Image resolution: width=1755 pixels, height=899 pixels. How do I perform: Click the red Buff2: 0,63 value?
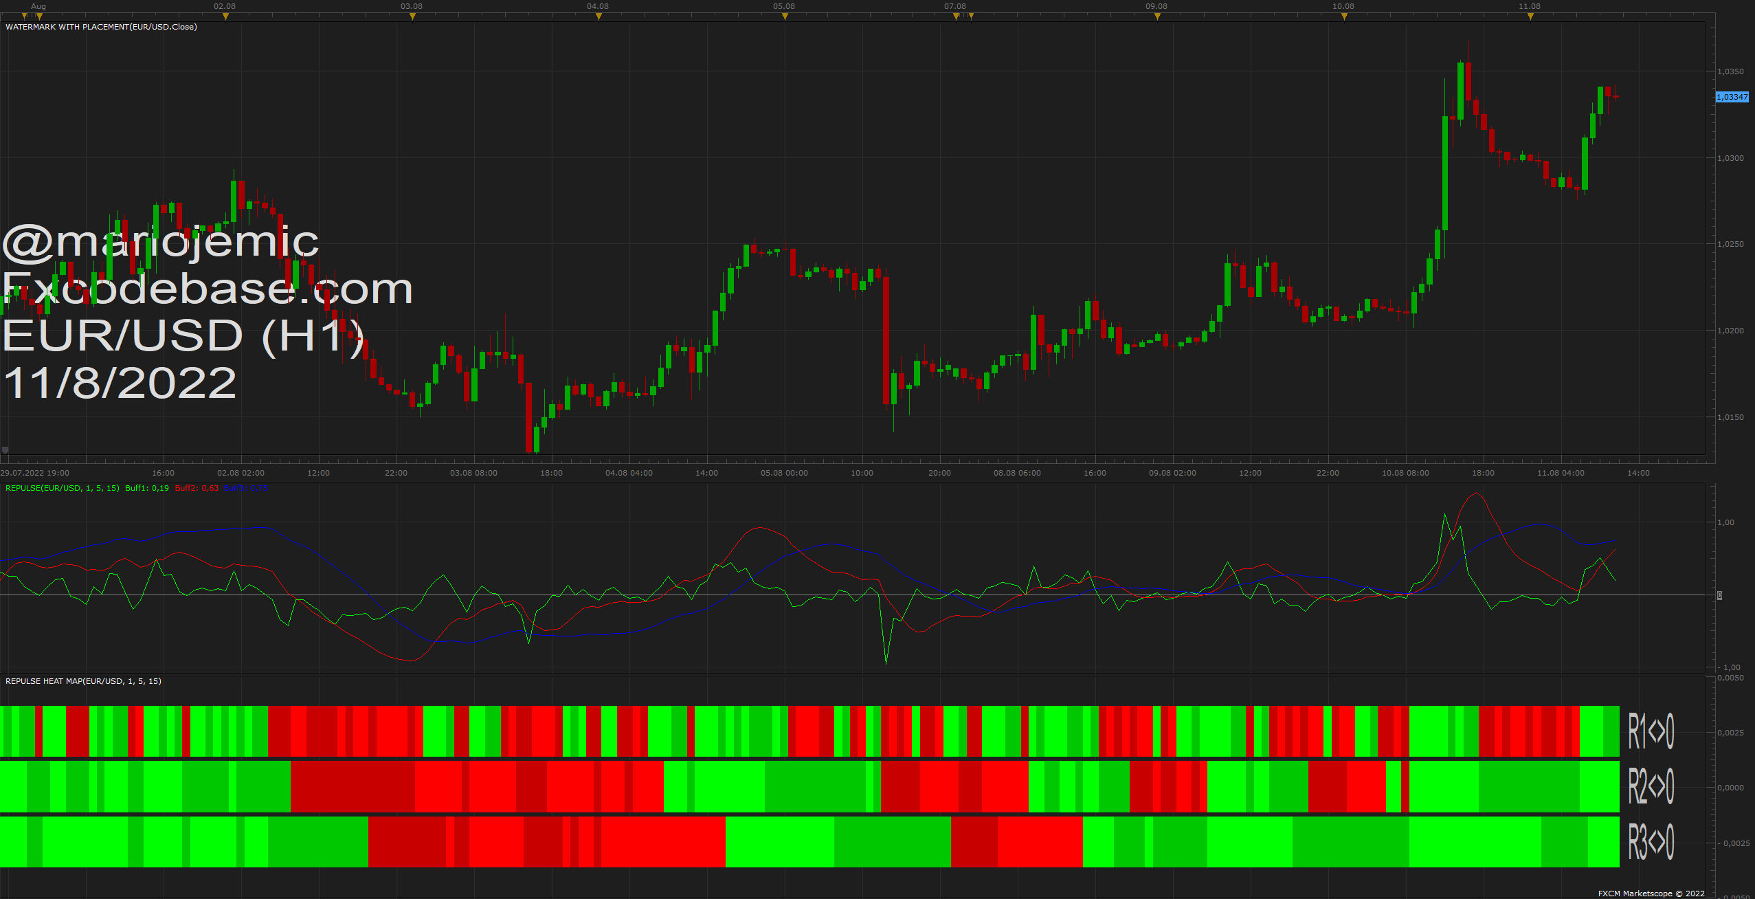[x=197, y=488]
